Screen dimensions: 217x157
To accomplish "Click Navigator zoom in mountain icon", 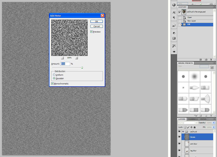I will pos(211,4).
